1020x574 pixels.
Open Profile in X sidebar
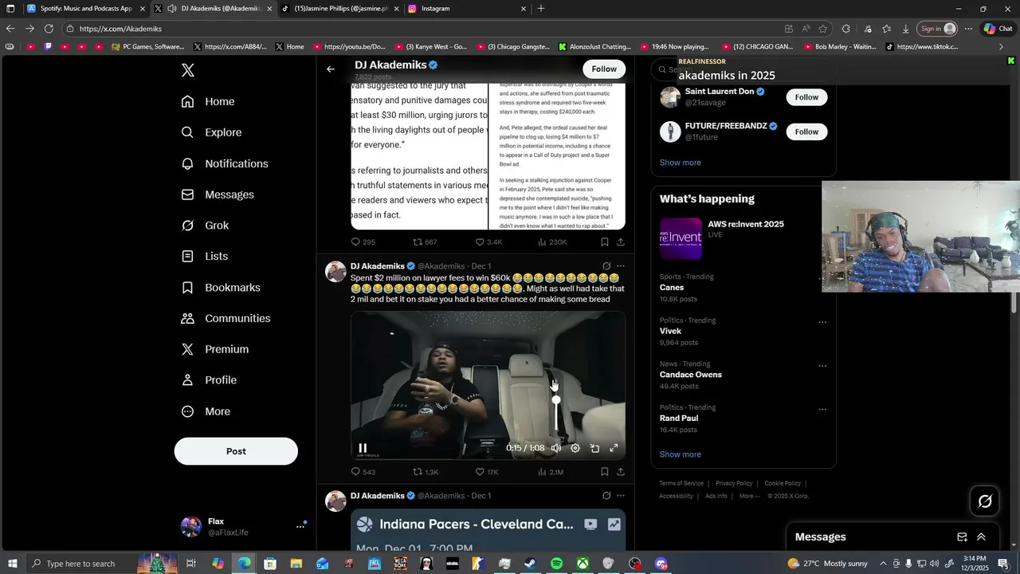[209, 380]
